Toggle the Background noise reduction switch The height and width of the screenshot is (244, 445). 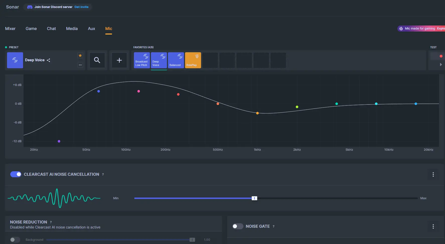pyautogui.click(x=15, y=240)
